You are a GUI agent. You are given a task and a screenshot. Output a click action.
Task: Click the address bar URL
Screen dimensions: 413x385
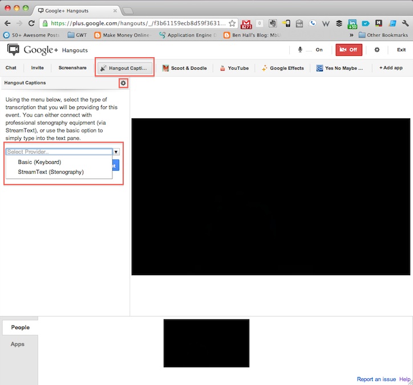(x=138, y=23)
